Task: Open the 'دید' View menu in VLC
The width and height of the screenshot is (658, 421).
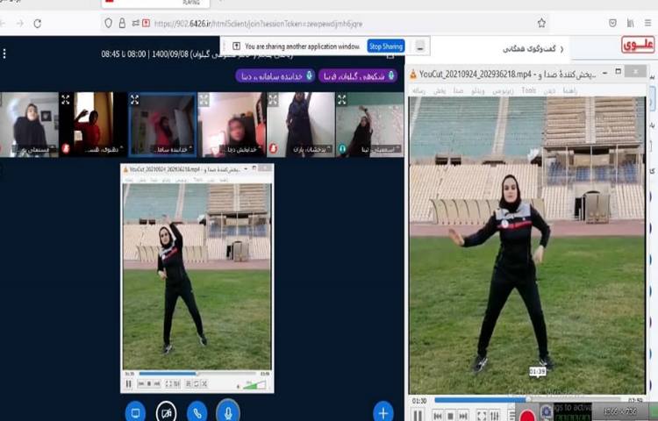Action: (549, 90)
